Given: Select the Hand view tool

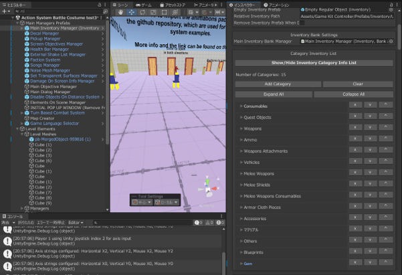Looking at the screenshot, I should 120,12.
